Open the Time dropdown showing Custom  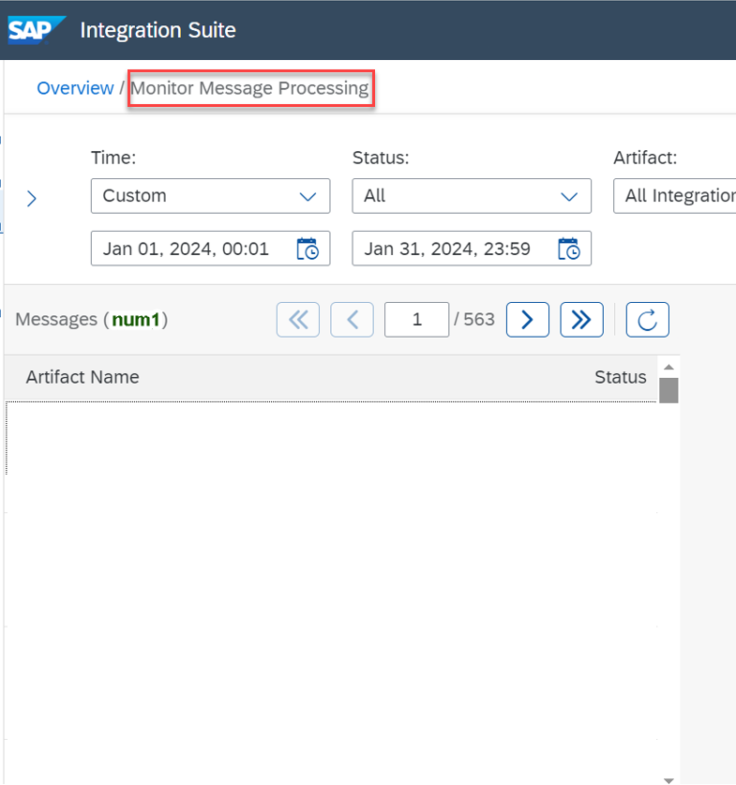tap(211, 196)
